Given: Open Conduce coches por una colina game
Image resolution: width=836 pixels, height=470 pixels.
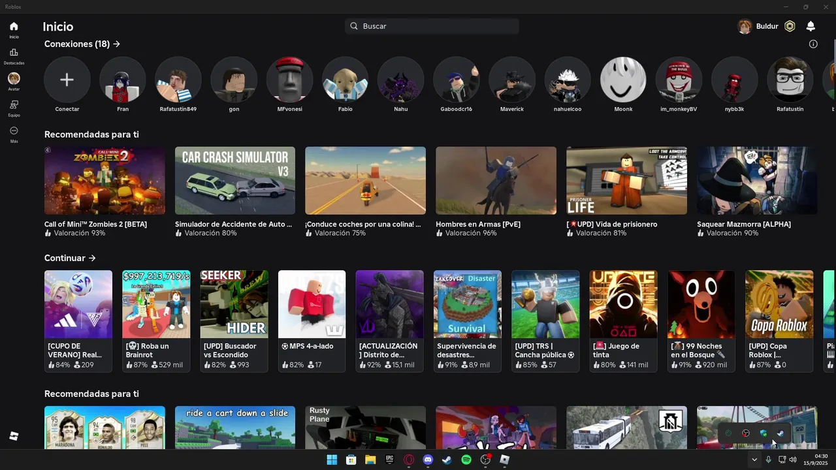Looking at the screenshot, I should (366, 181).
